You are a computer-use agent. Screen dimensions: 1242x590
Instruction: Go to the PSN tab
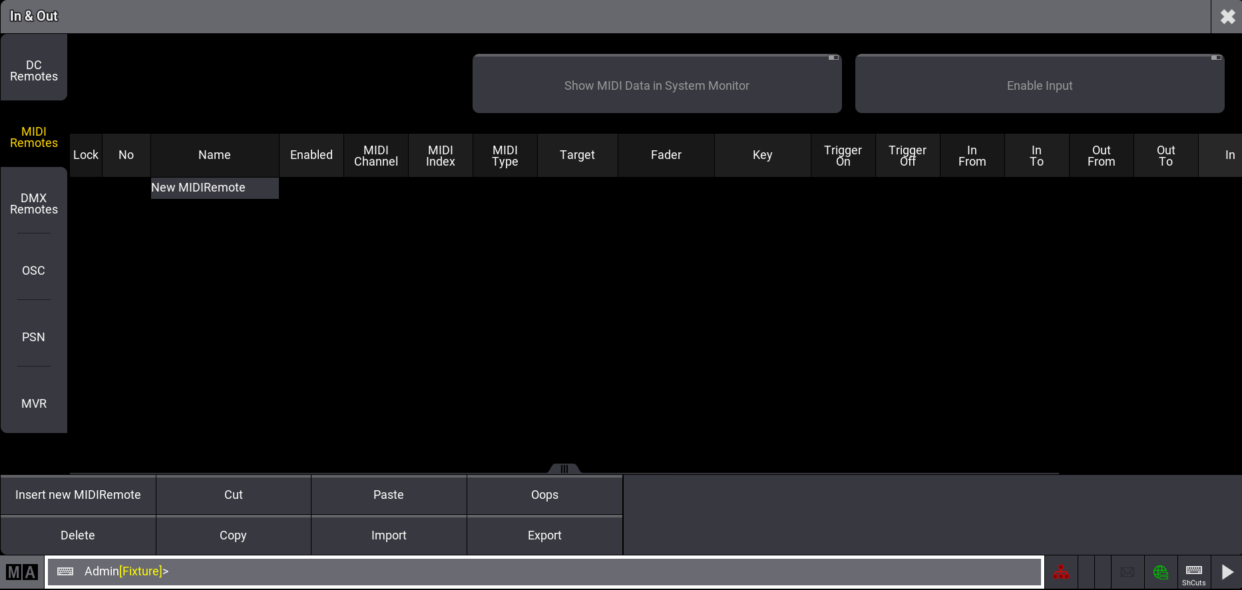point(34,337)
